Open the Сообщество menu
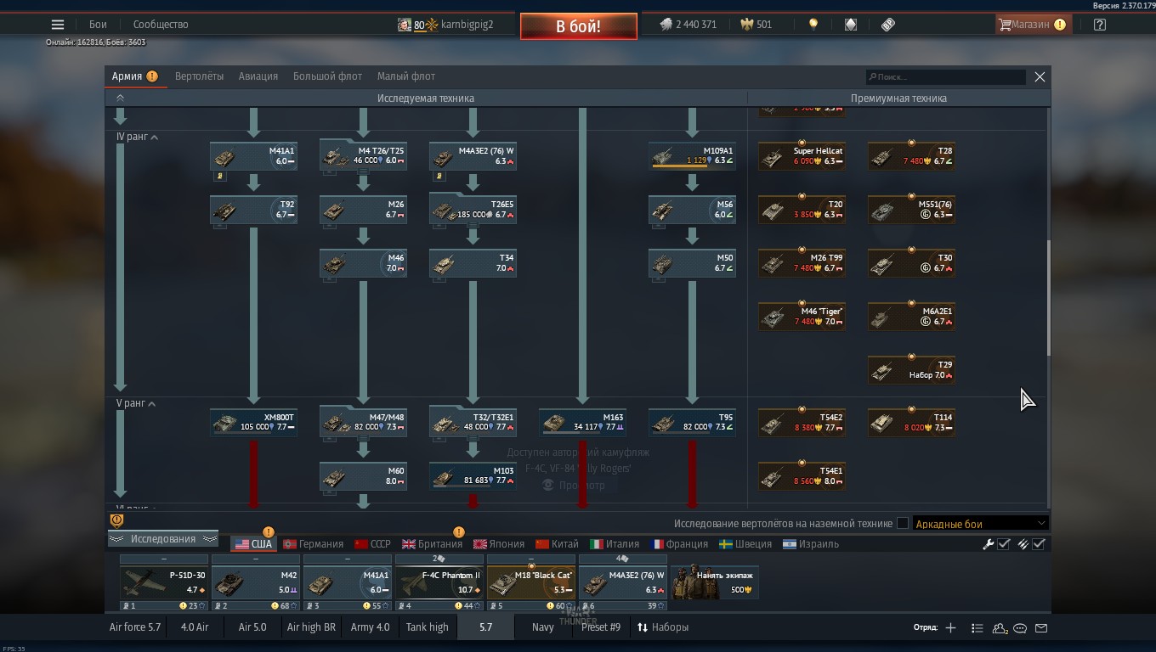Viewport: 1156px width, 652px height. 161,25
